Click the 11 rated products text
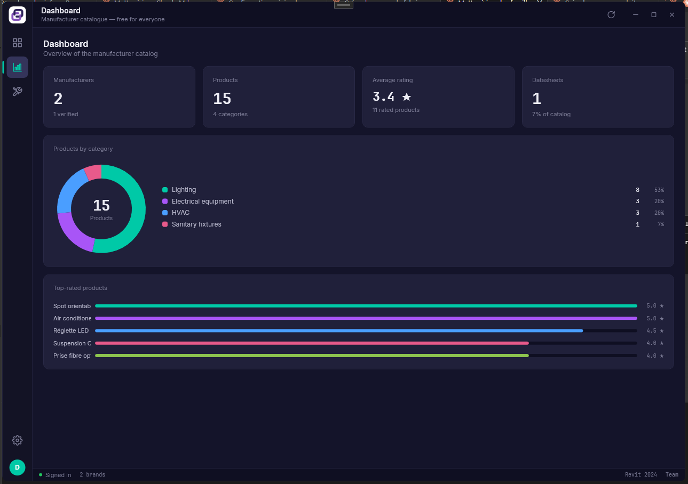This screenshot has height=484, width=688. coord(396,110)
